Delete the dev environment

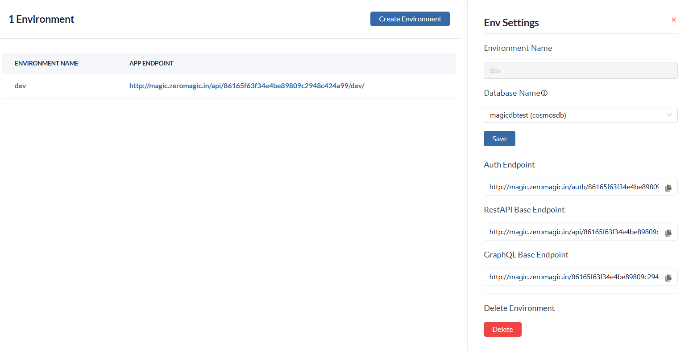502,329
